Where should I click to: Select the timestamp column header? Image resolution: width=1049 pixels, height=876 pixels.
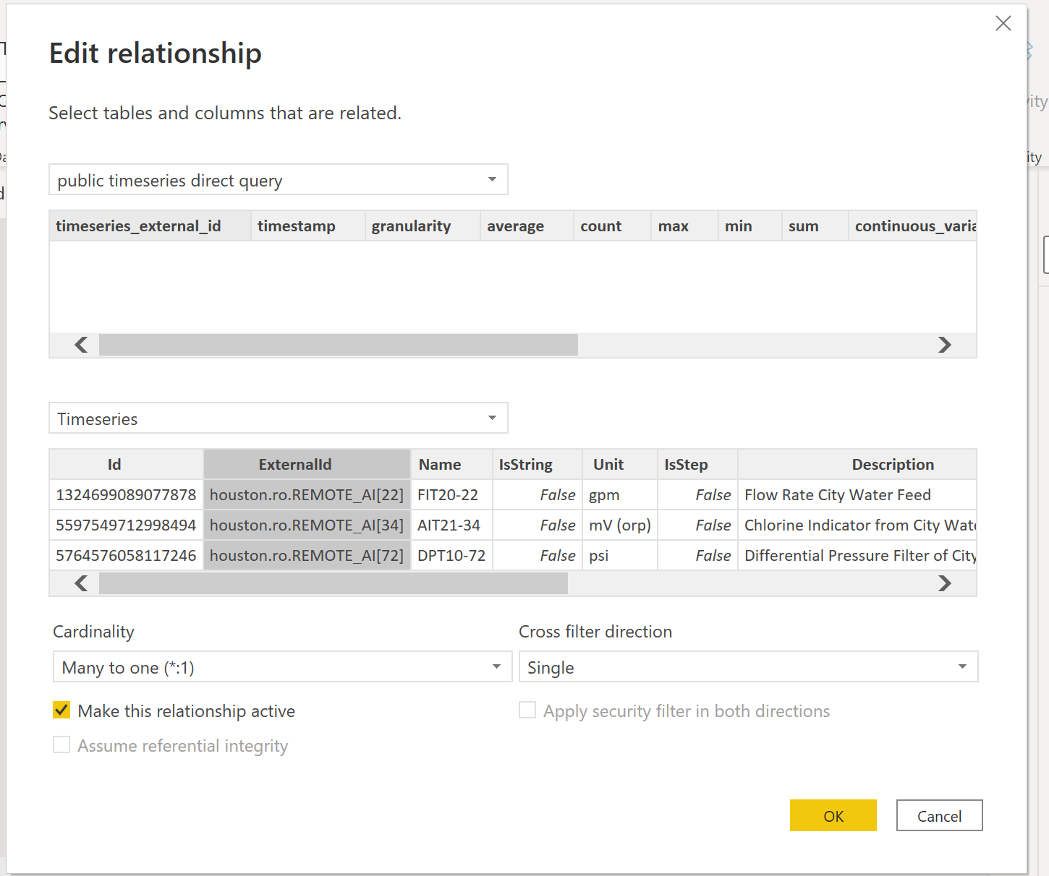coord(297,226)
